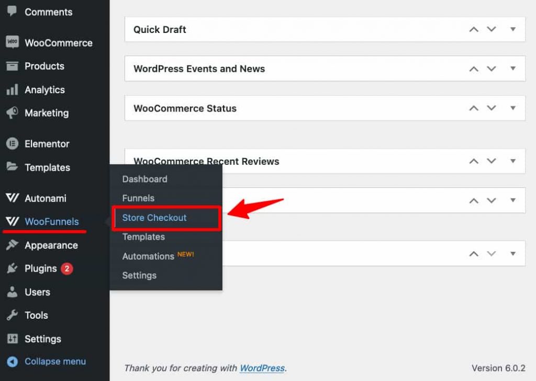Click the Tools wrench icon
The height and width of the screenshot is (381, 536).
pyautogui.click(x=13, y=315)
